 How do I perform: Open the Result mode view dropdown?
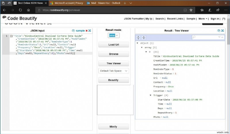113,35
